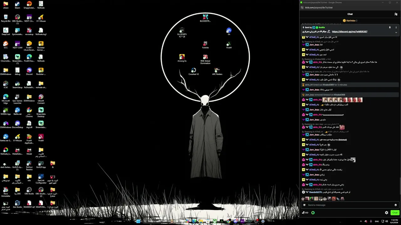Image resolution: width=401 pixels, height=225 pixels.
Task: Open the Windows Start menu
Action: click(x=138, y=221)
